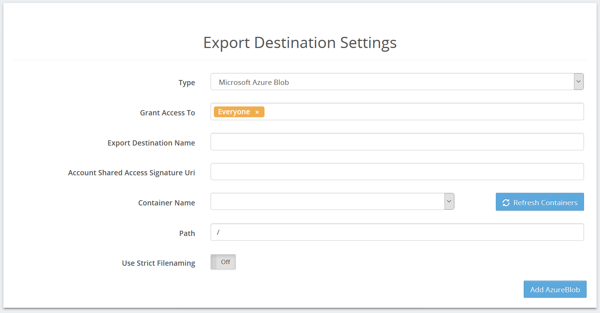This screenshot has height=313, width=600.
Task: Click the Type label
Action: pos(187,83)
